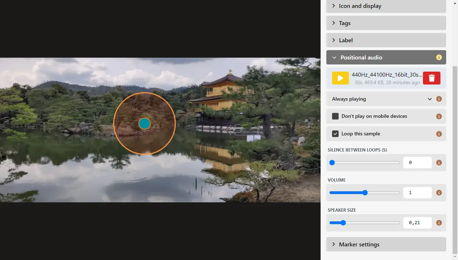Open info icon beside Always playing
Image resolution: width=458 pixels, height=260 pixels.
(x=439, y=99)
